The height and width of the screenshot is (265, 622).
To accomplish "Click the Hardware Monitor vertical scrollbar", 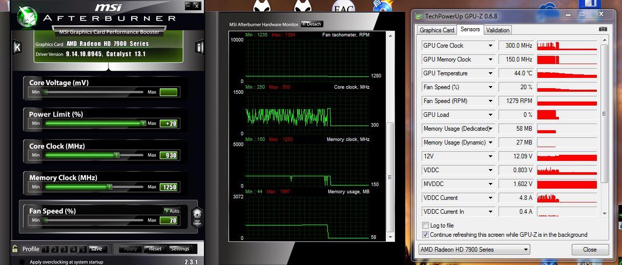I will coord(391,136).
